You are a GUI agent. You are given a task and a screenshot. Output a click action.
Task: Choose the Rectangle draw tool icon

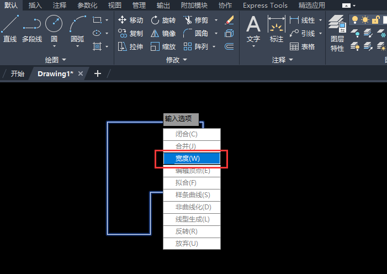[97, 20]
